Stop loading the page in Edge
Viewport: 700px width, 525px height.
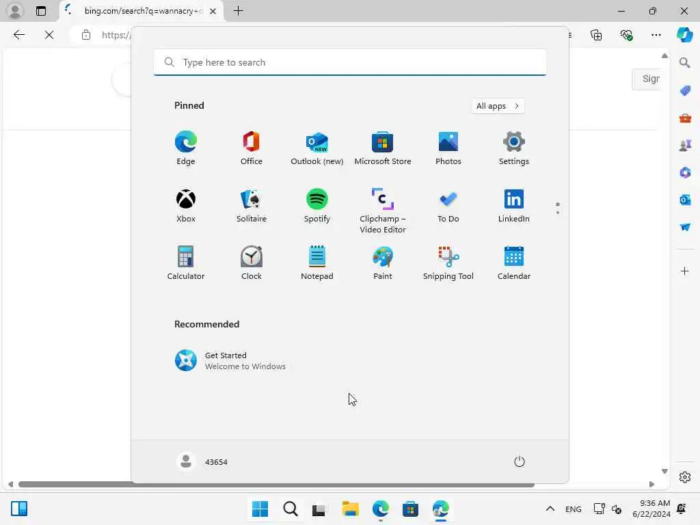pyautogui.click(x=49, y=35)
